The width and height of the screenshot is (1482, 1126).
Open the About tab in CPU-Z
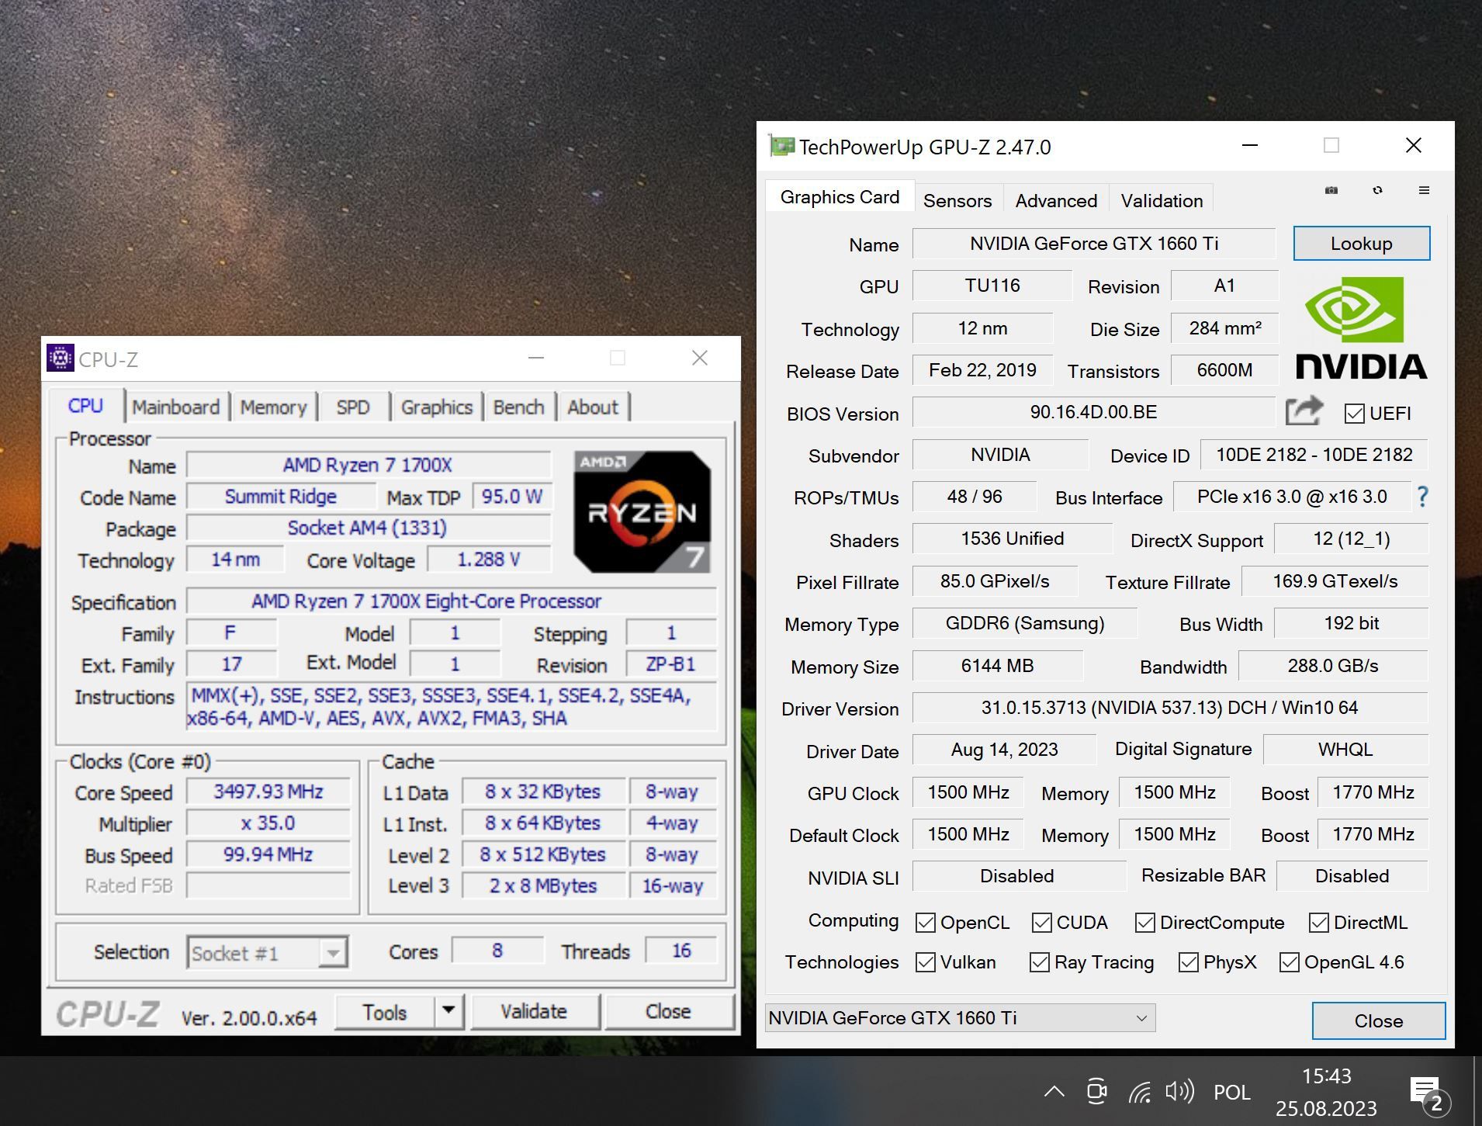click(593, 407)
